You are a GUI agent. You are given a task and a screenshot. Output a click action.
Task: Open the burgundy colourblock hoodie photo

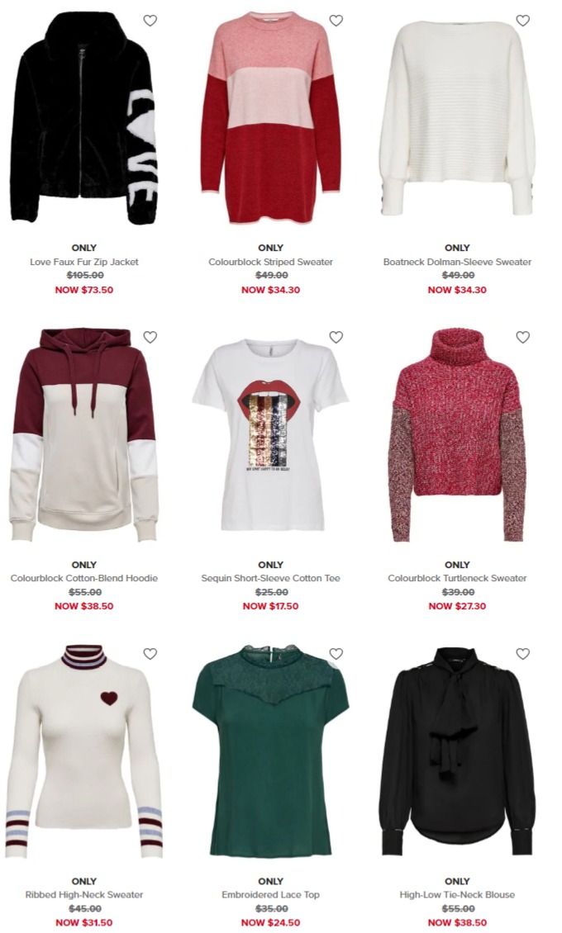click(84, 434)
